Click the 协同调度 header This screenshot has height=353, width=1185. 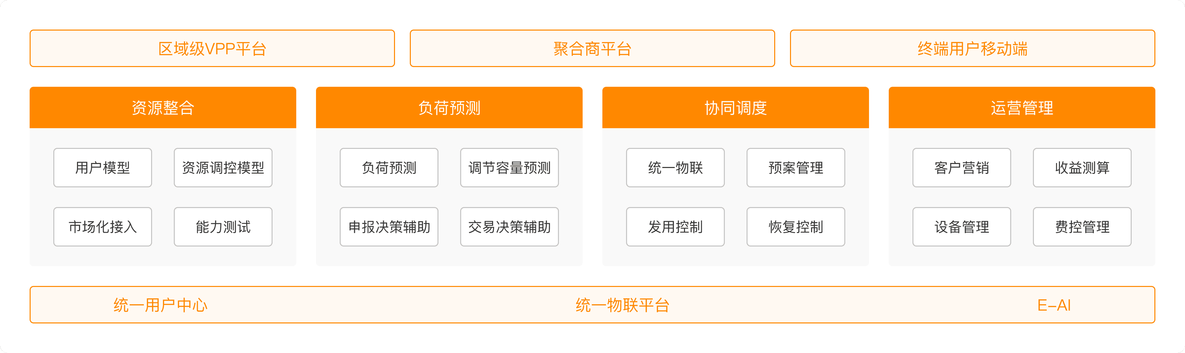tap(735, 108)
